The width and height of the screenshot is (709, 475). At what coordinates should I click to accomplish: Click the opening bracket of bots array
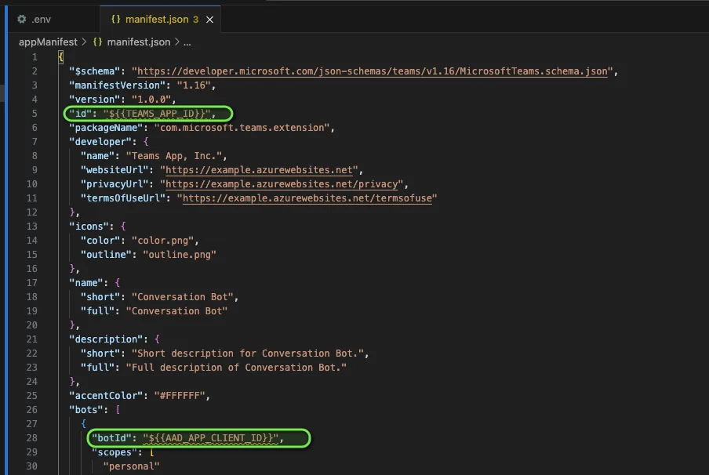[x=118, y=409]
